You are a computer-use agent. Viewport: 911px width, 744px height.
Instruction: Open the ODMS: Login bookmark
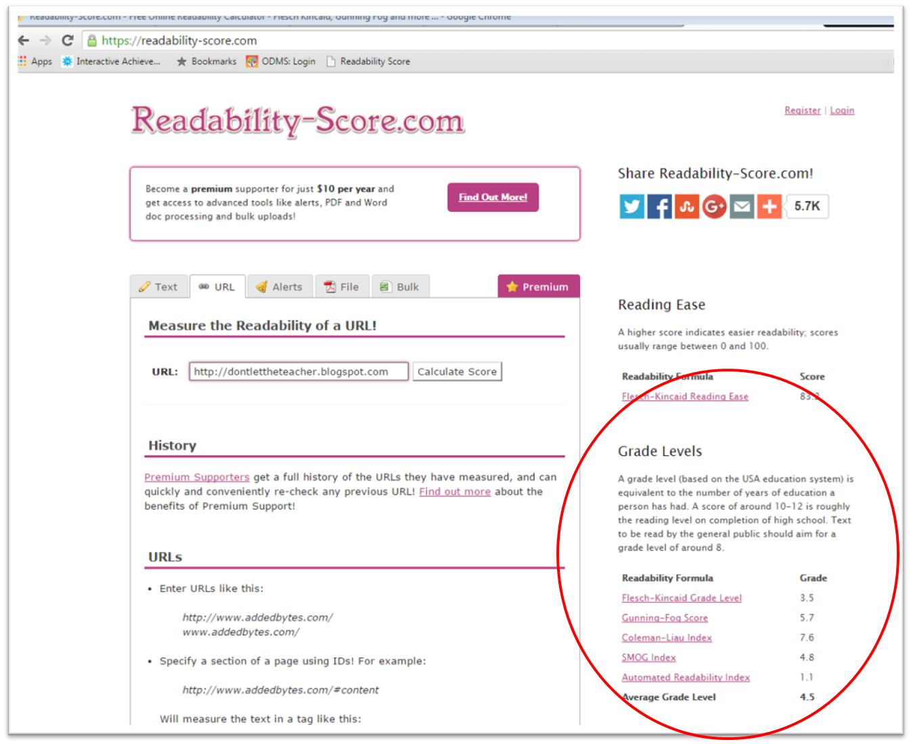[x=281, y=62]
